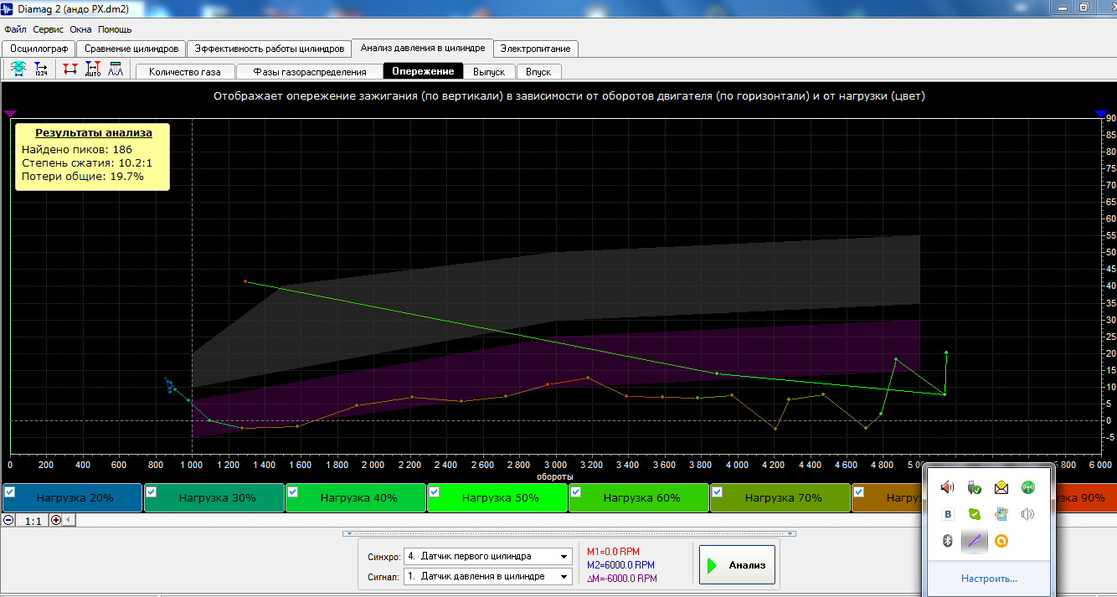The image size is (1117, 597).
Task: Uncheck the Нагрузка 60% checkbox
Action: pos(575,492)
